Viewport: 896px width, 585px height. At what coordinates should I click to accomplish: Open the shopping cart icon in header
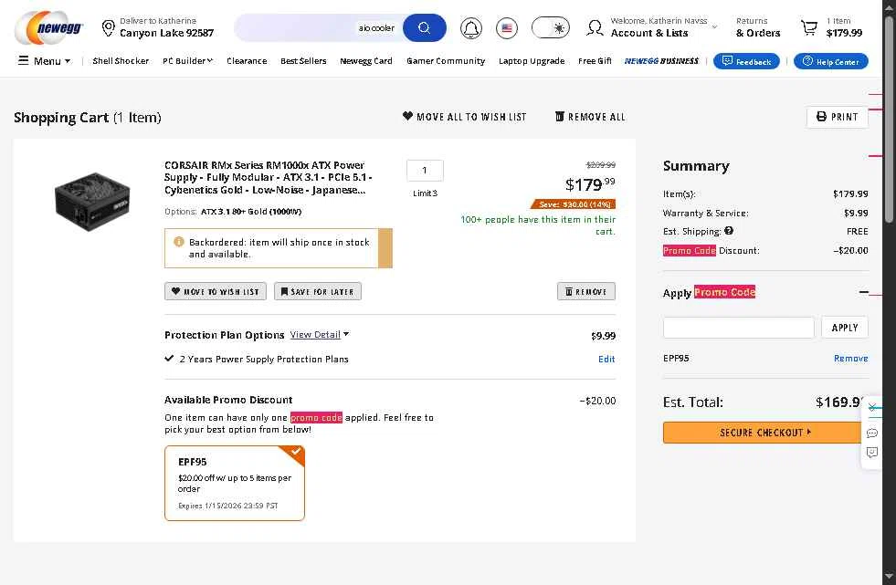[x=808, y=27]
